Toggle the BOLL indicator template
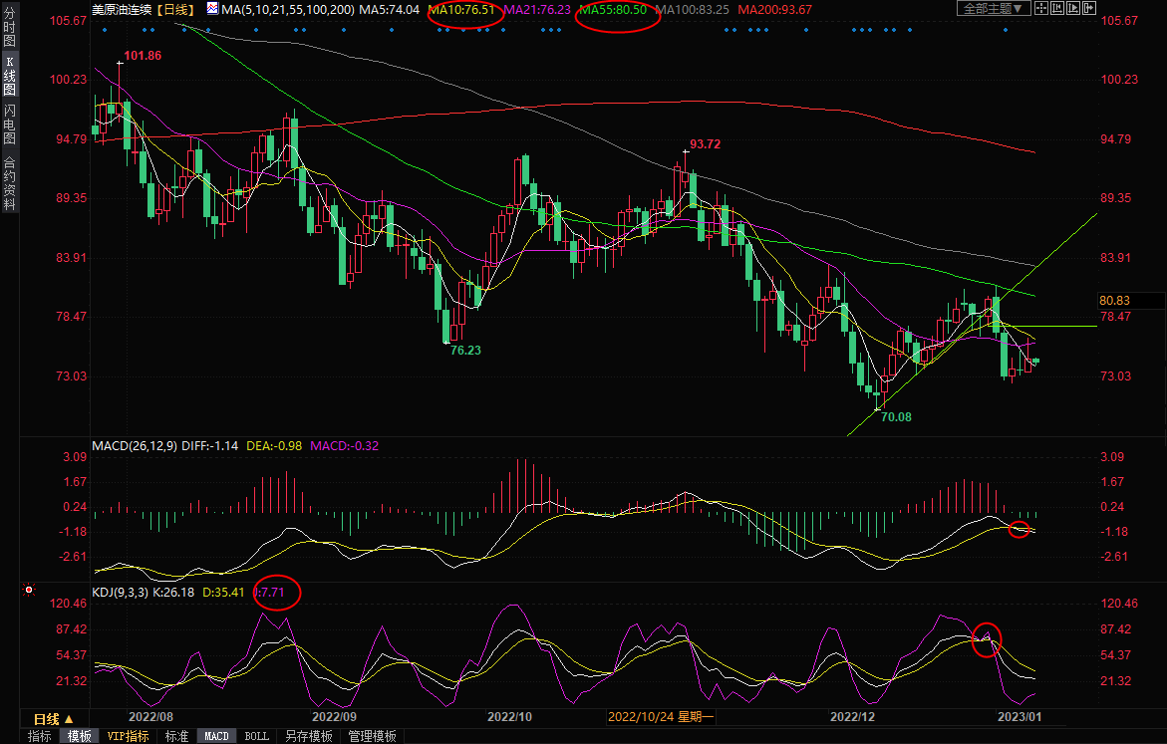 256,736
